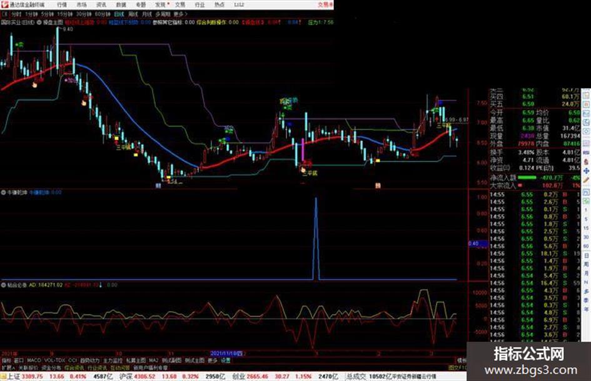Image resolution: width=591 pixels, height=381 pixels.
Task: Open the 资讯 menu
Action: click(101, 4)
